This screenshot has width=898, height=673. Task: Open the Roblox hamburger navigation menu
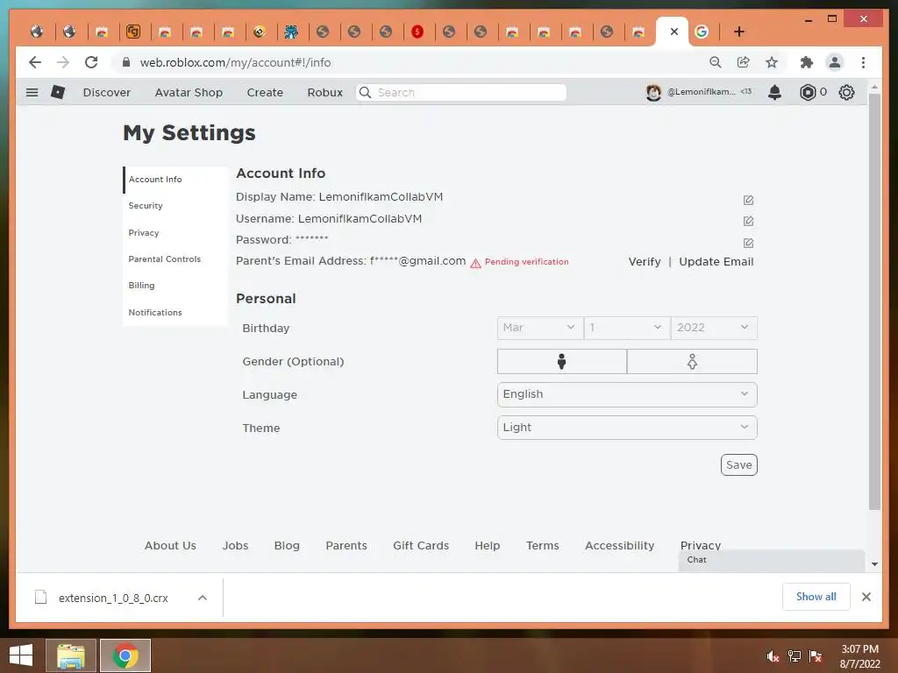(32, 92)
